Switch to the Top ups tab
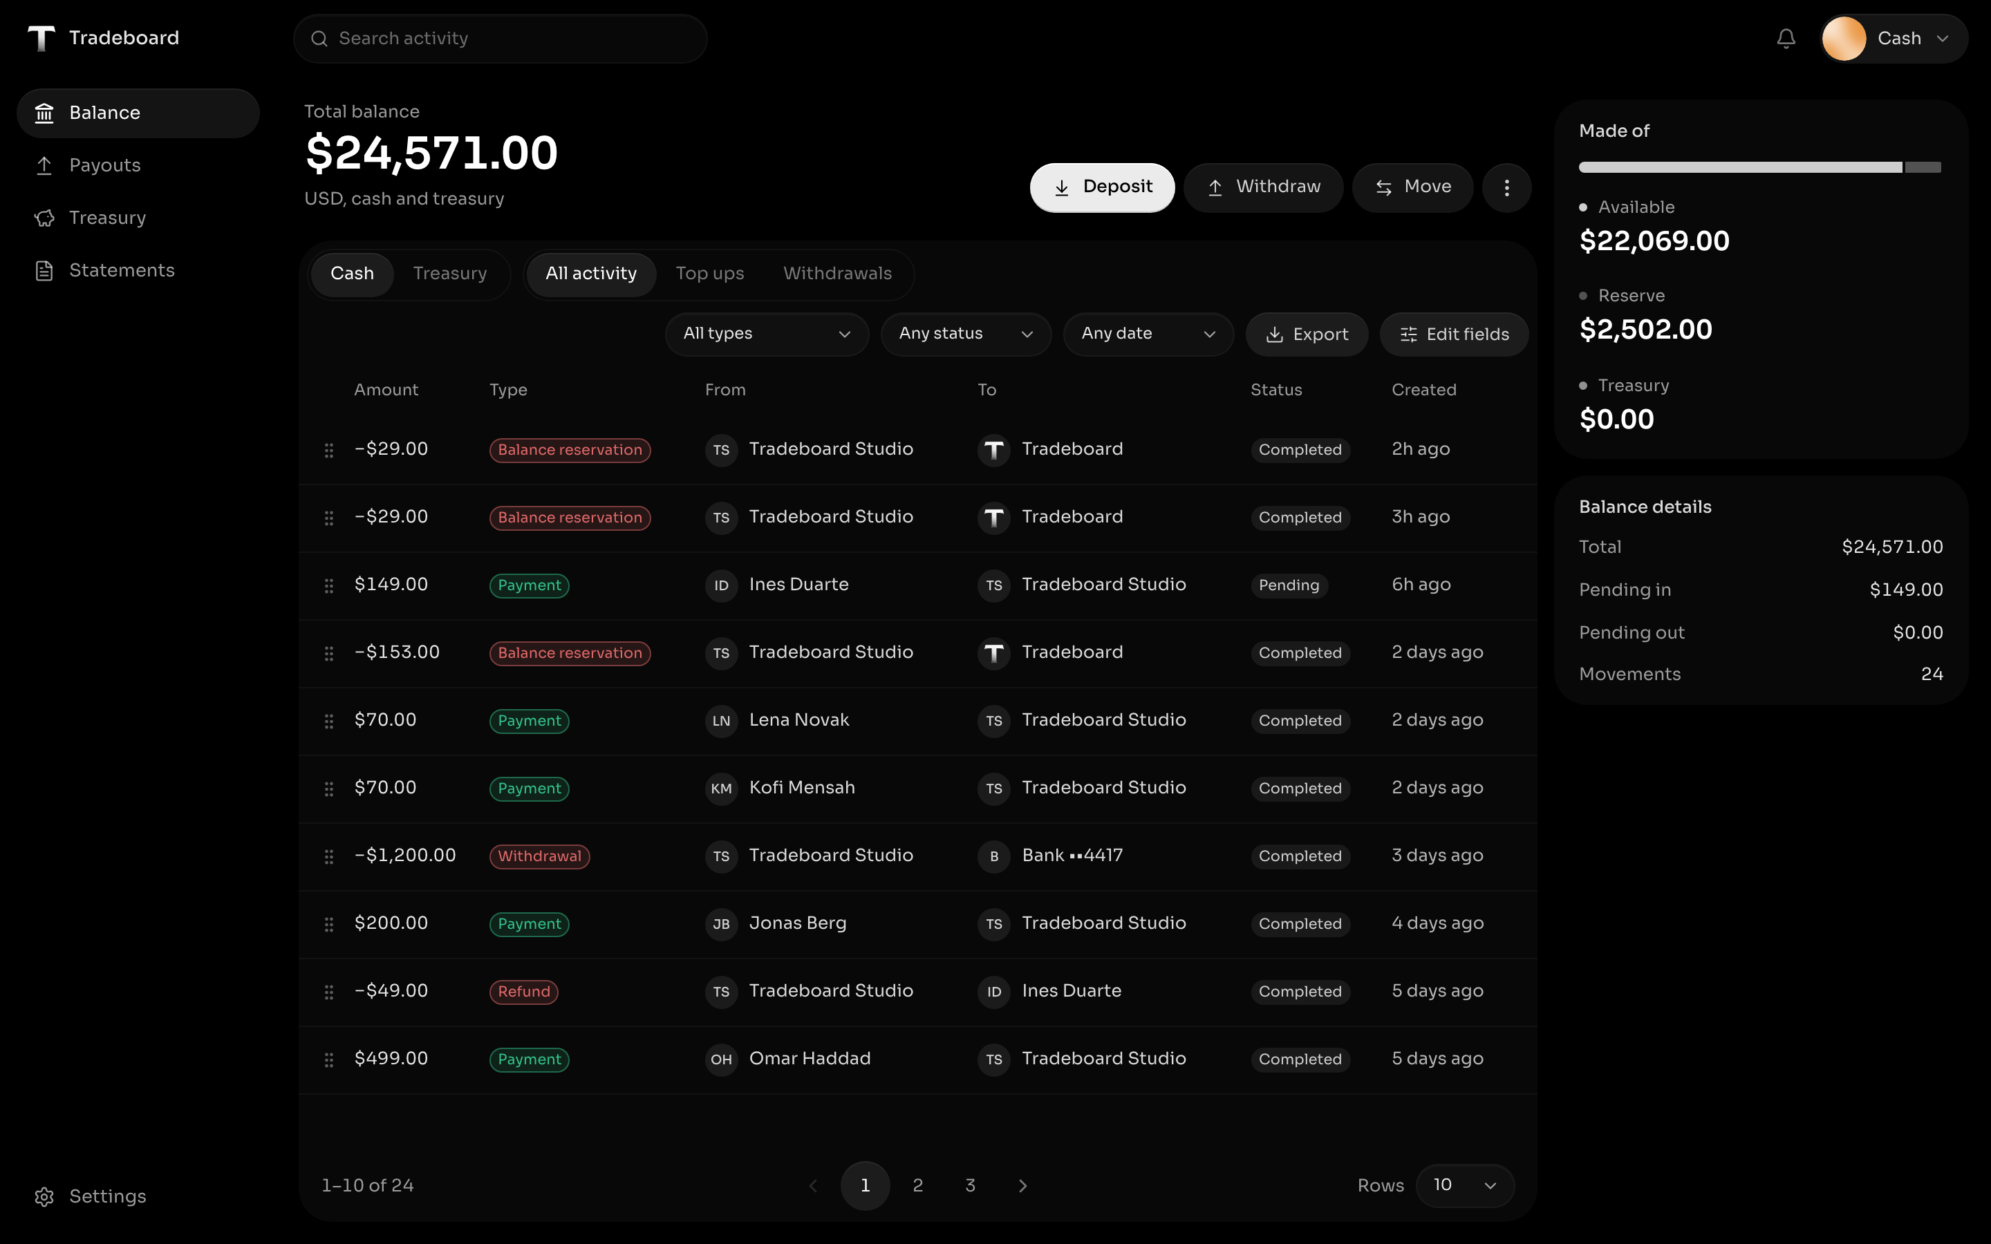The width and height of the screenshot is (1991, 1244). pos(710,273)
